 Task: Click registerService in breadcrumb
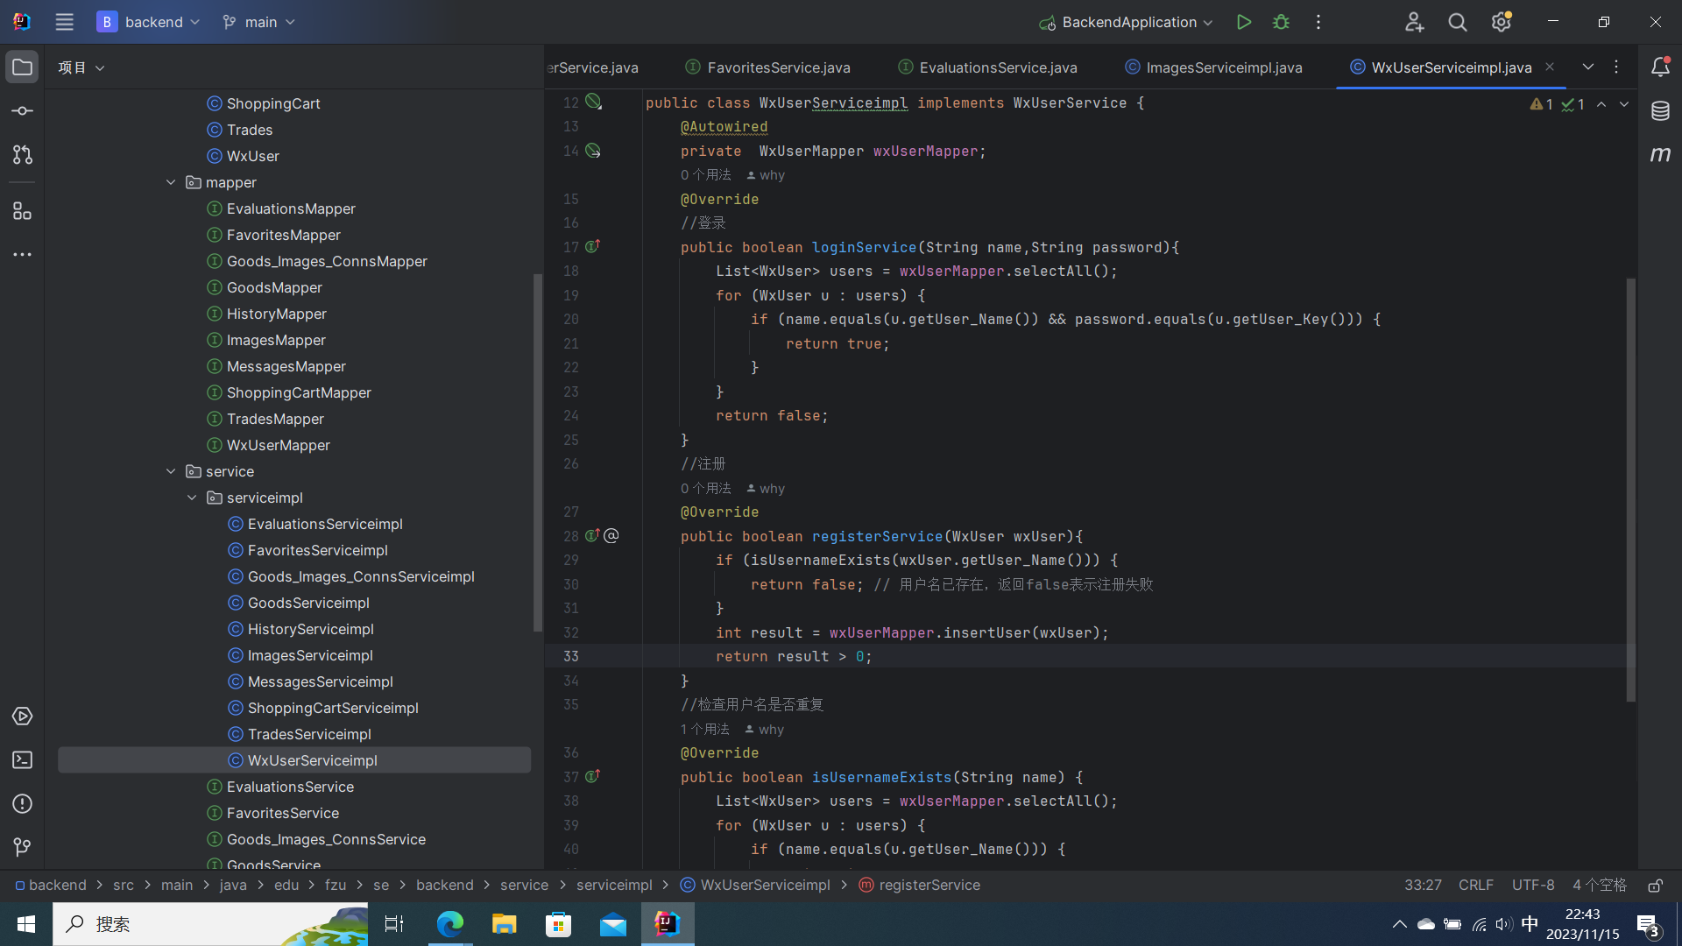920,886
